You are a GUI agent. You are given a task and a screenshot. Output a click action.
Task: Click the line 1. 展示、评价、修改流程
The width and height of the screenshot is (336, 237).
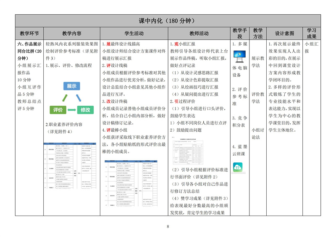pos(68,65)
